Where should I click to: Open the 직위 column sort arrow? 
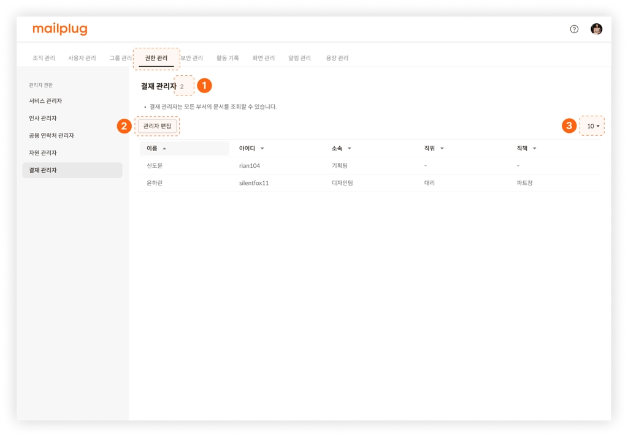click(x=442, y=149)
